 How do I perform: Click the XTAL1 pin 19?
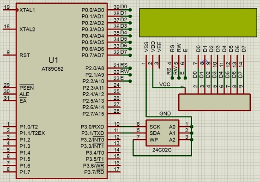pyautogui.click(x=10, y=10)
